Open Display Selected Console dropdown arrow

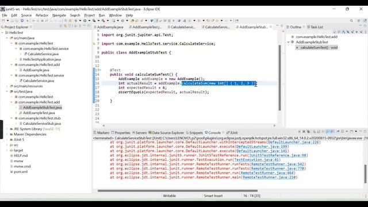[347, 132]
